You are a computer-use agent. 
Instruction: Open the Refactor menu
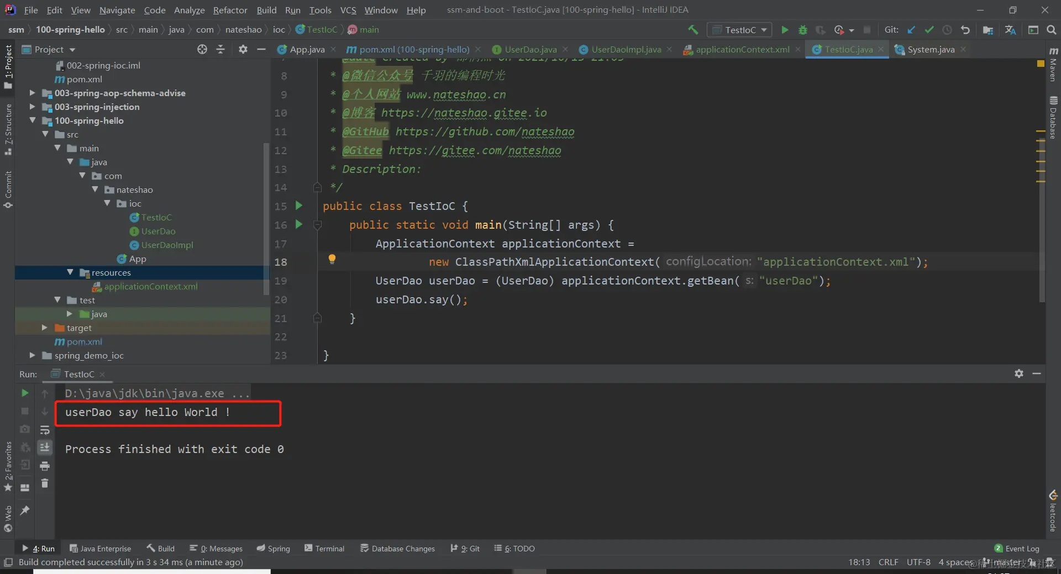pyautogui.click(x=230, y=10)
